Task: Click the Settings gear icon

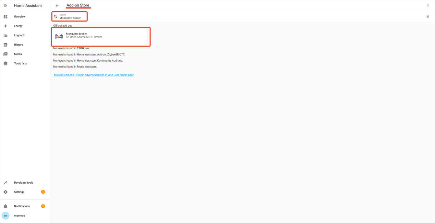Action: coord(5,192)
